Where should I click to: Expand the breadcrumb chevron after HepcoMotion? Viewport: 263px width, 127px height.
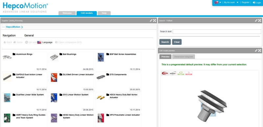click(x=22, y=27)
